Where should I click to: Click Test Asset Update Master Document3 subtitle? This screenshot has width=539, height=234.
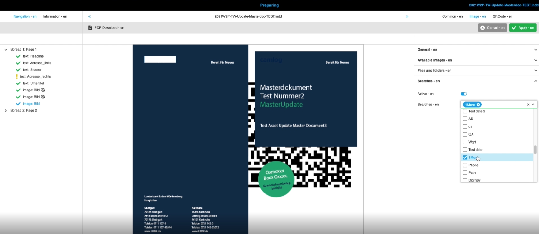click(x=293, y=126)
